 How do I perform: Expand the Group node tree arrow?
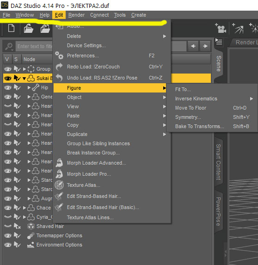25,69
